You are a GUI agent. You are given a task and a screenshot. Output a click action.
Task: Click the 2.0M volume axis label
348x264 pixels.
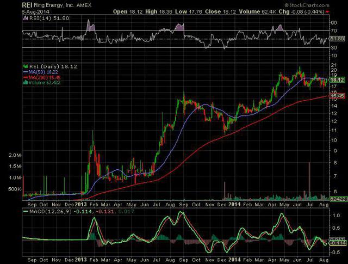[x=15, y=155]
